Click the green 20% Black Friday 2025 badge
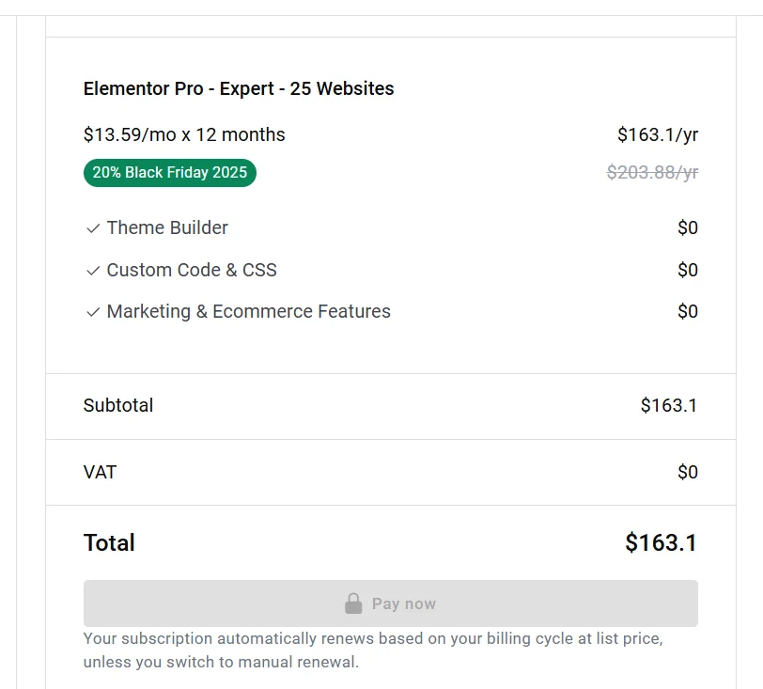This screenshot has height=689, width=763. 169,173
